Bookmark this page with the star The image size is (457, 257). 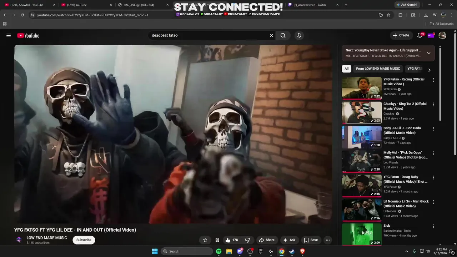tap(388, 15)
